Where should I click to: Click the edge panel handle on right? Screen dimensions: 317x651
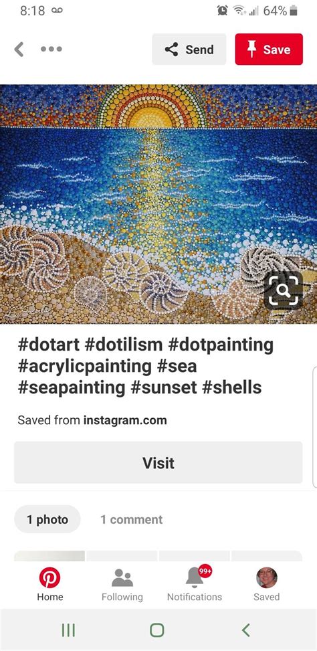(x=314, y=427)
